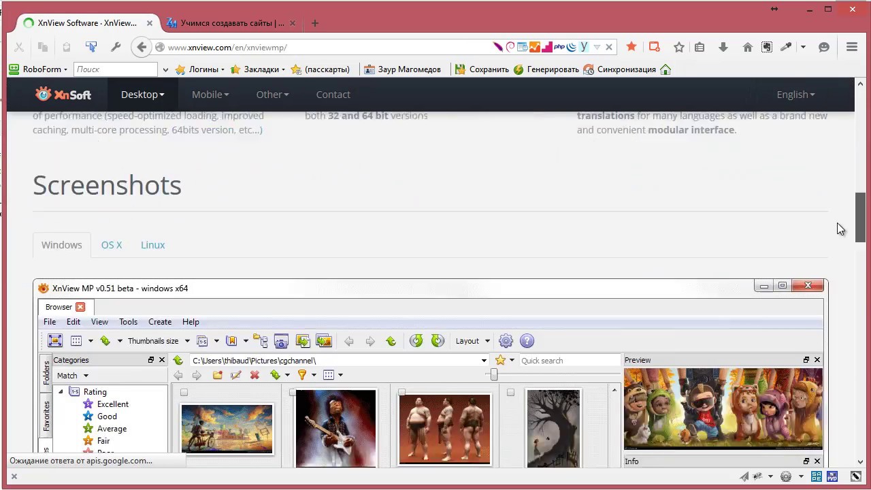Open the bookmarks list icon beside the star
871x490 pixels.
700,47
